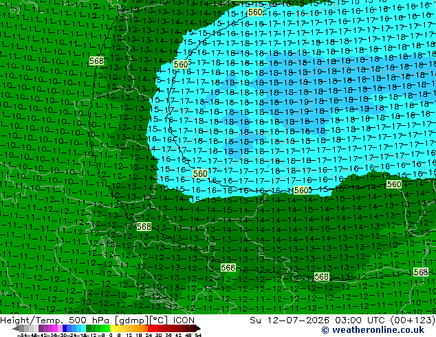Click the '54' legend maximum label
This screenshot has width=436, height=337.
click(x=198, y=335)
